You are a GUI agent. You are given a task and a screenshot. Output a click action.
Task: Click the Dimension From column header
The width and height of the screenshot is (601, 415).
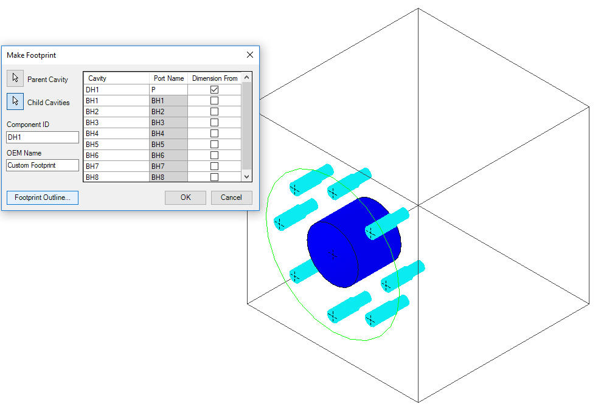(x=215, y=78)
